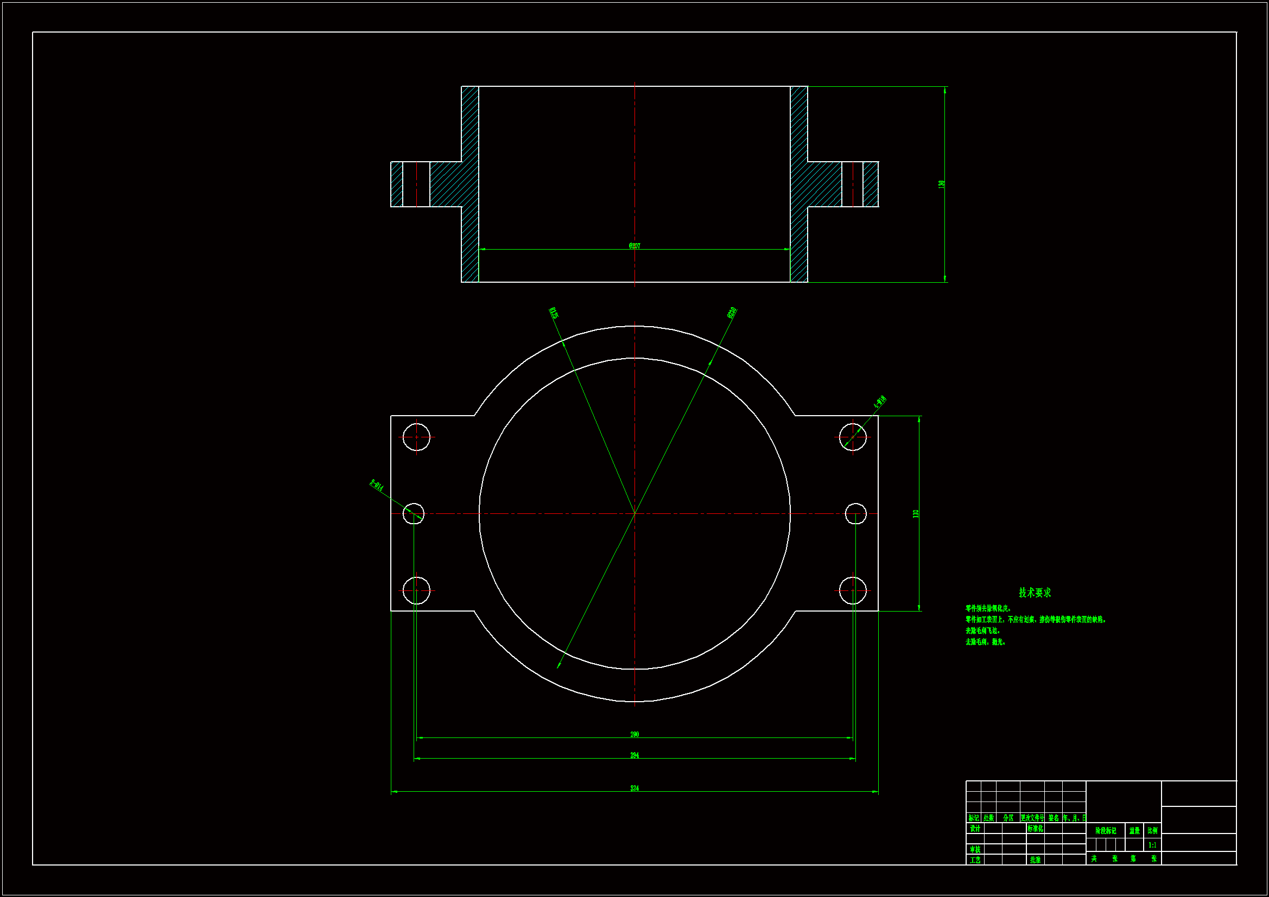The image size is (1269, 897).
Task: Click the 阶段标记 title block cell
Action: click(x=1106, y=831)
